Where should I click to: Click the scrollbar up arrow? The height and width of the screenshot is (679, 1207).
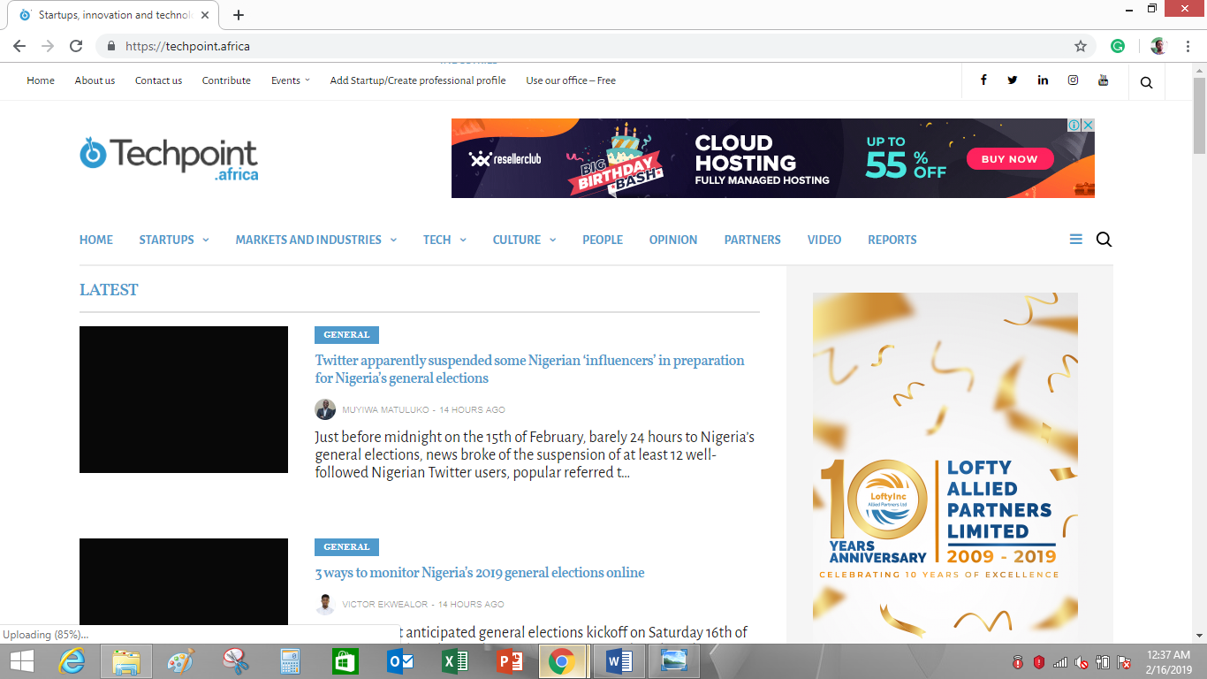tap(1199, 69)
